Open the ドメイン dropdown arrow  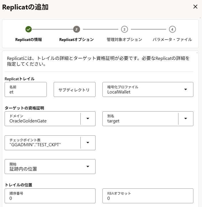88,118
